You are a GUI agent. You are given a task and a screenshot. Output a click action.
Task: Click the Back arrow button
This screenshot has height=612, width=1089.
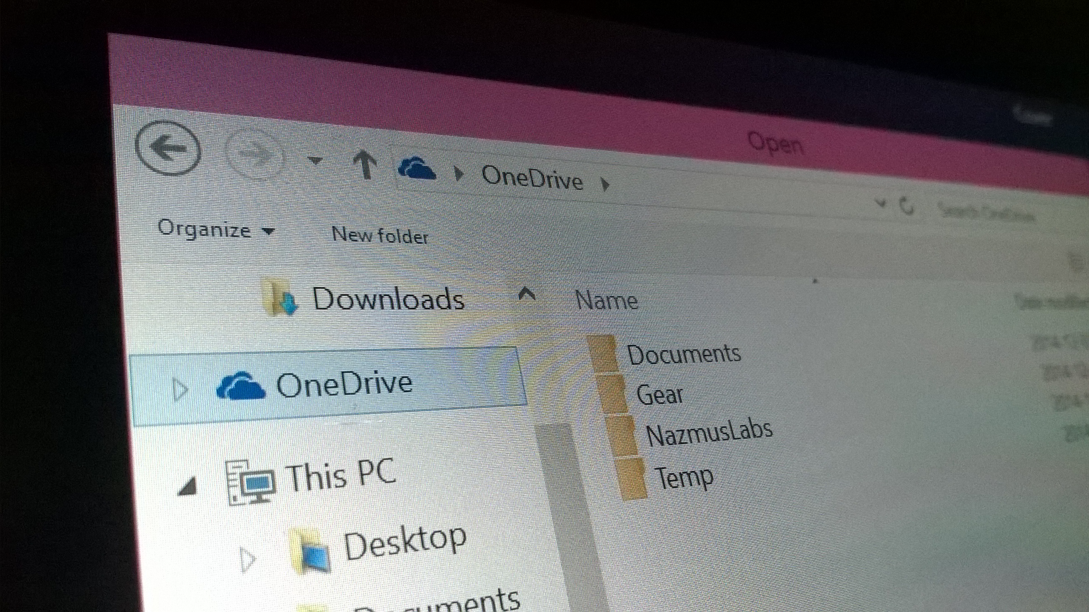168,148
